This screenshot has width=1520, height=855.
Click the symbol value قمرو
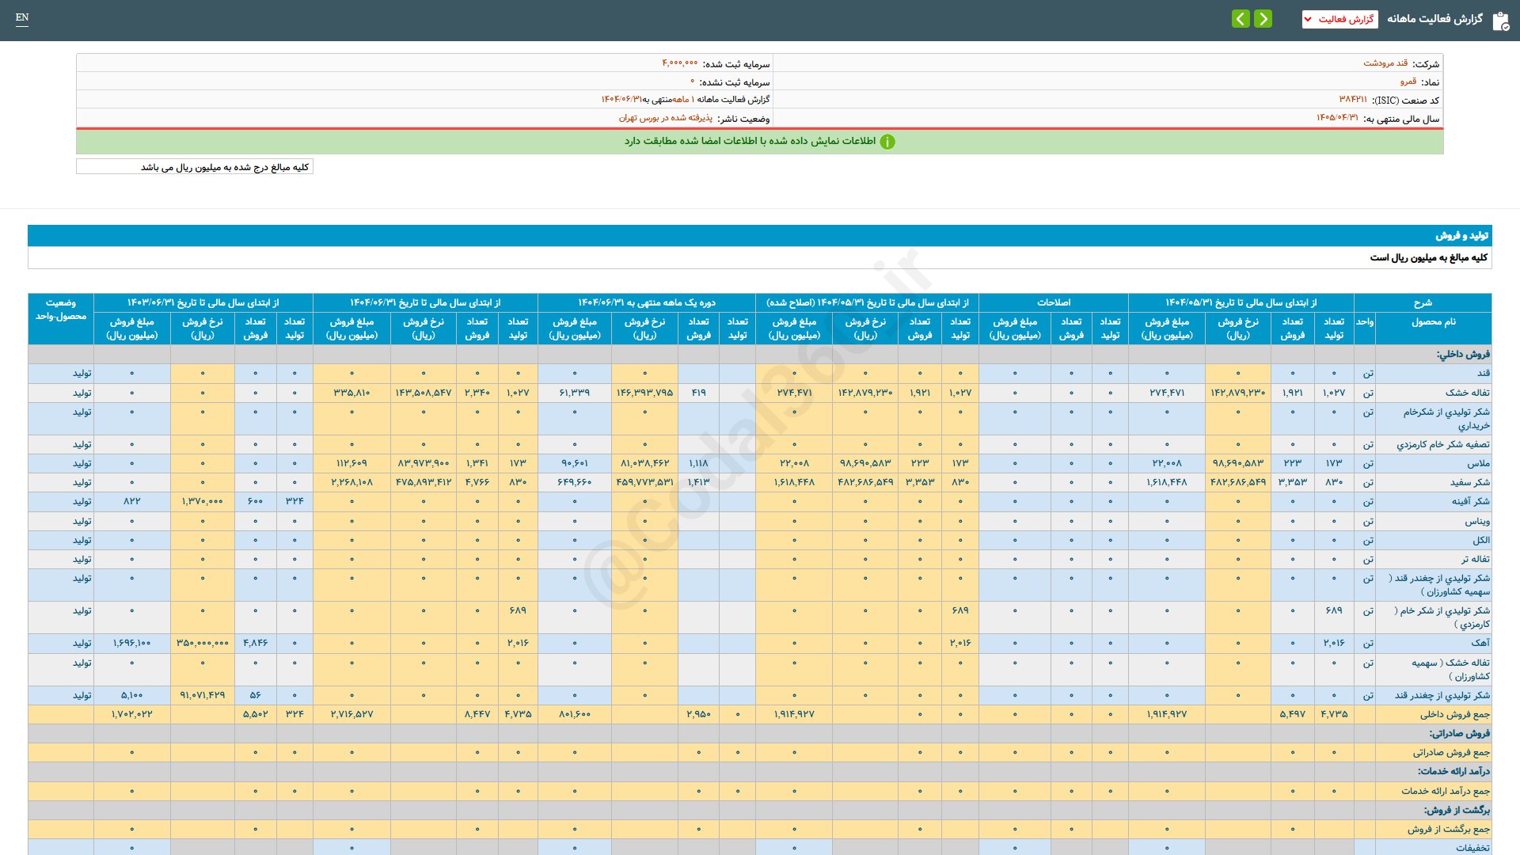pos(1408,82)
